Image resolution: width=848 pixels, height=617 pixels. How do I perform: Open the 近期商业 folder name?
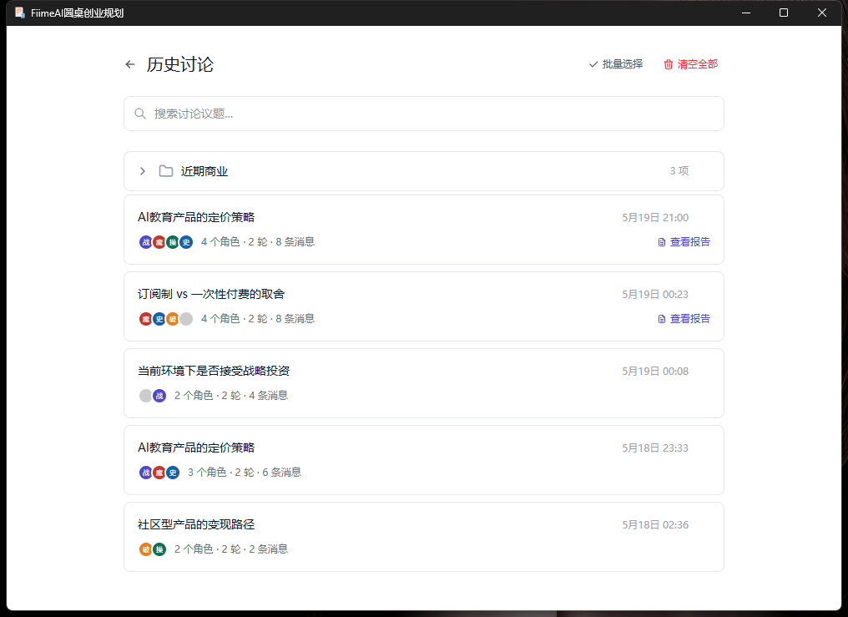204,171
